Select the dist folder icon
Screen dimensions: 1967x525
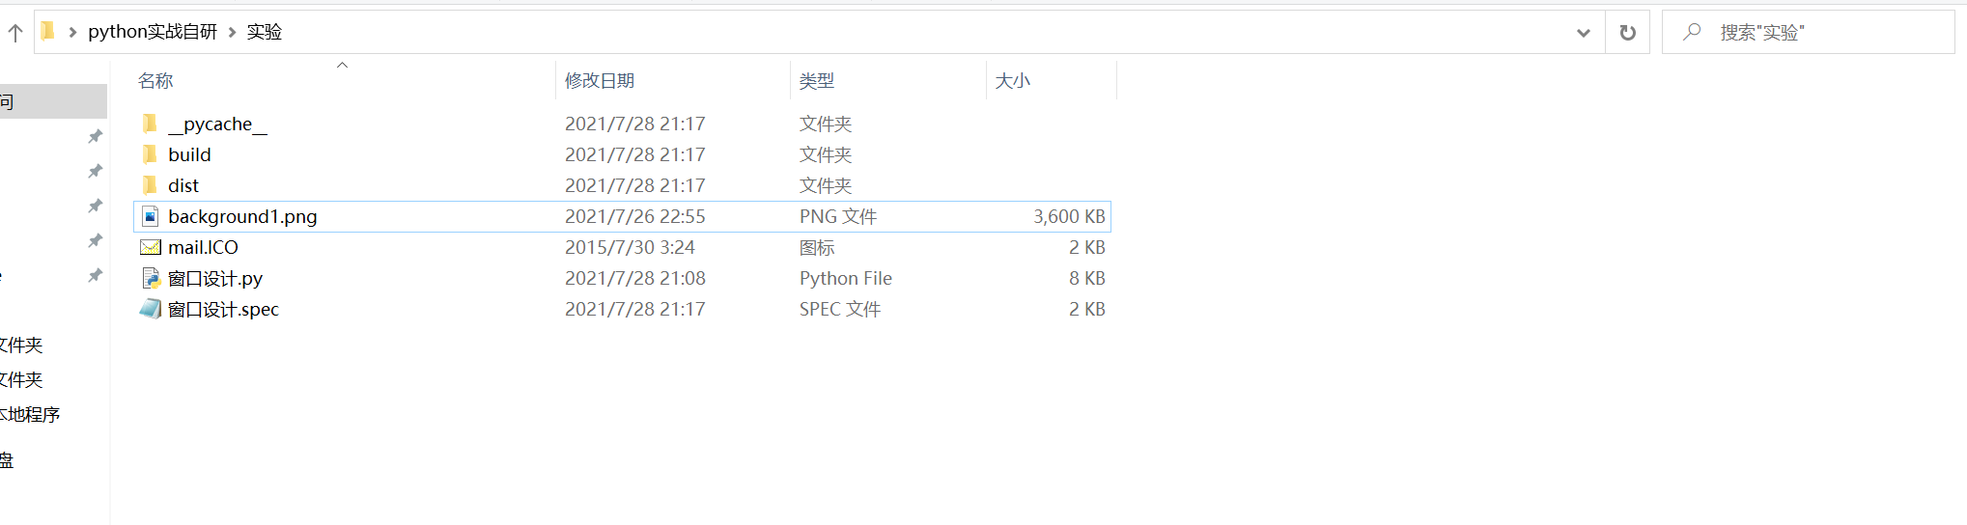(x=150, y=185)
